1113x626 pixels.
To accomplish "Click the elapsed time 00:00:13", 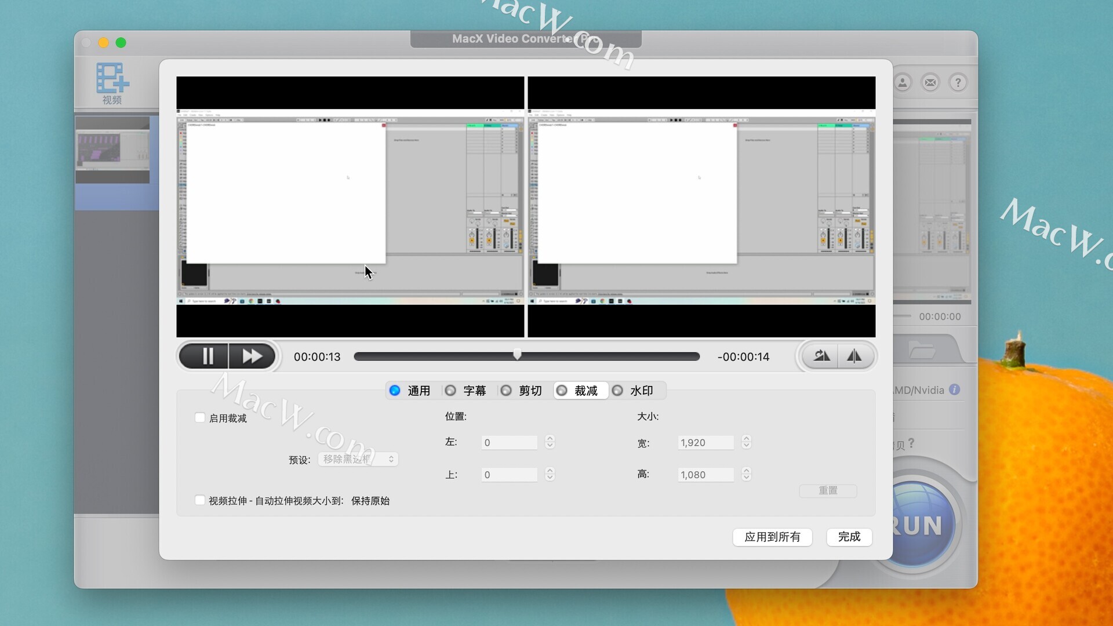I will click(x=317, y=356).
